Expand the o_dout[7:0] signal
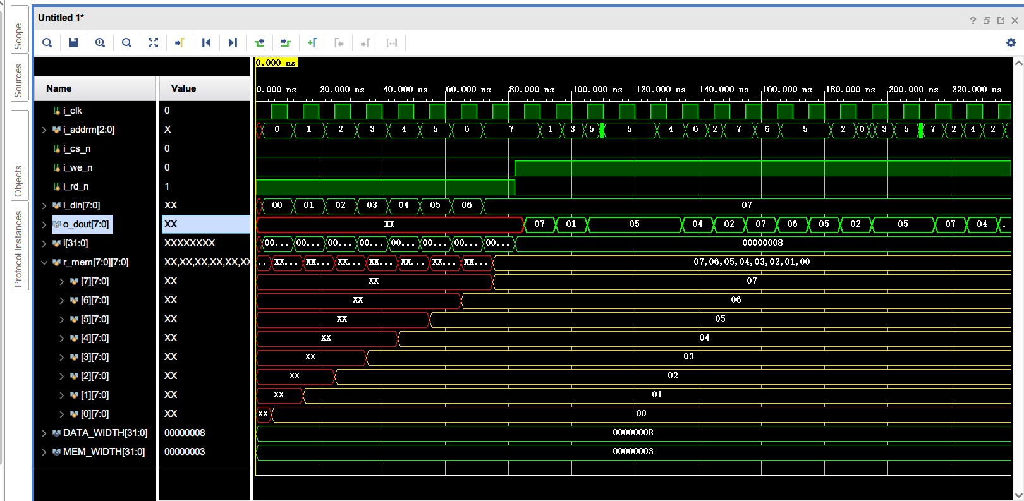The height and width of the screenshot is (501, 1024). click(x=44, y=225)
